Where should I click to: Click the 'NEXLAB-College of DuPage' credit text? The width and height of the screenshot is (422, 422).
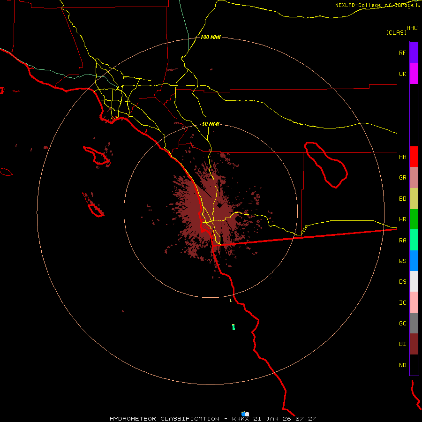pos(374,5)
